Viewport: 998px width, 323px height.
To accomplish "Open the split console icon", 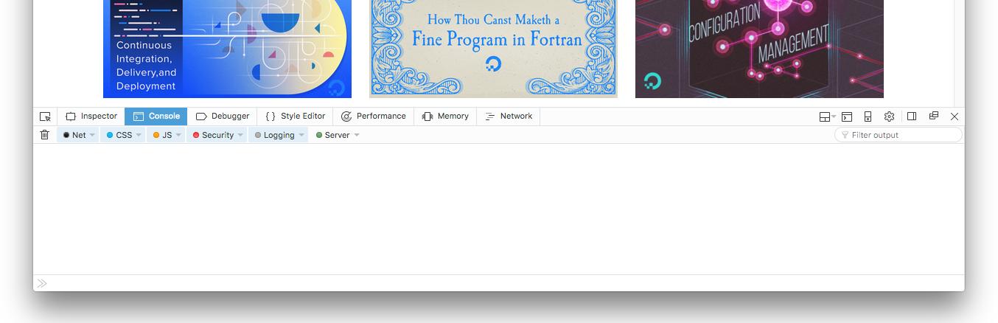I will (847, 117).
